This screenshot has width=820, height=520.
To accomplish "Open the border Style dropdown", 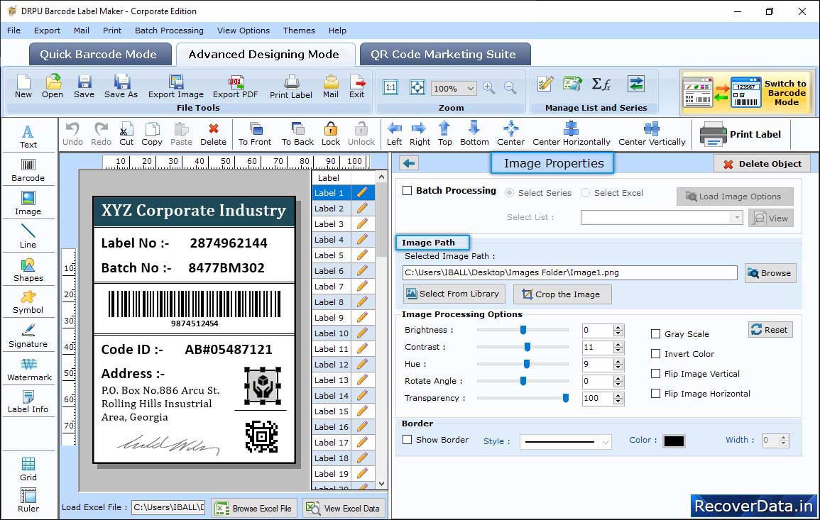I will click(x=606, y=442).
